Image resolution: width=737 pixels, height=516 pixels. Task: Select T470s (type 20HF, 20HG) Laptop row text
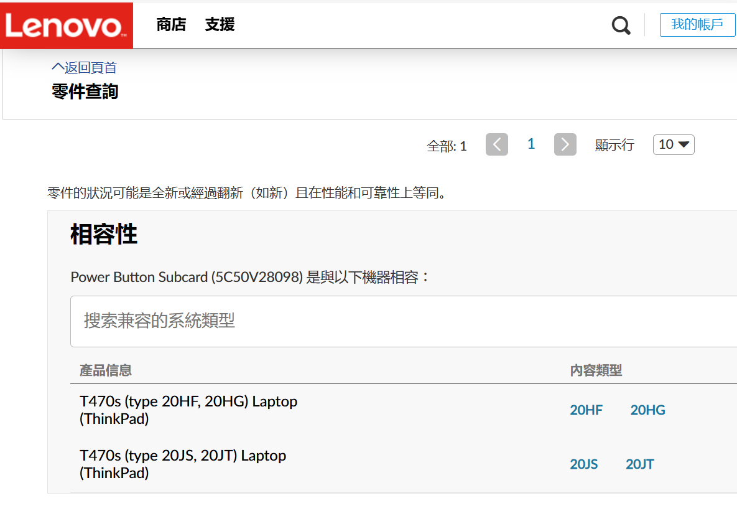tap(188, 410)
